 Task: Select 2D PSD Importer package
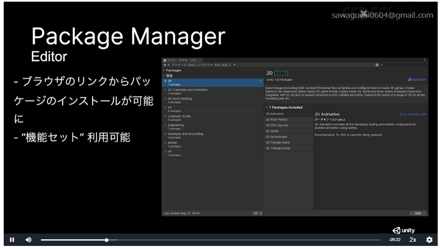(x=288, y=125)
